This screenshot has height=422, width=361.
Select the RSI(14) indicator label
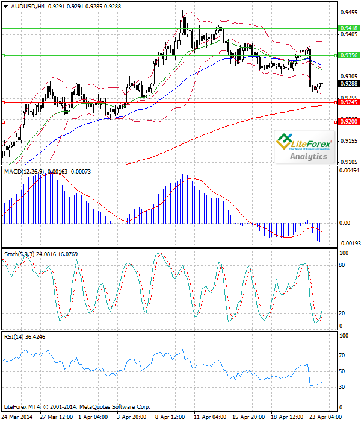pyautogui.click(x=14, y=337)
